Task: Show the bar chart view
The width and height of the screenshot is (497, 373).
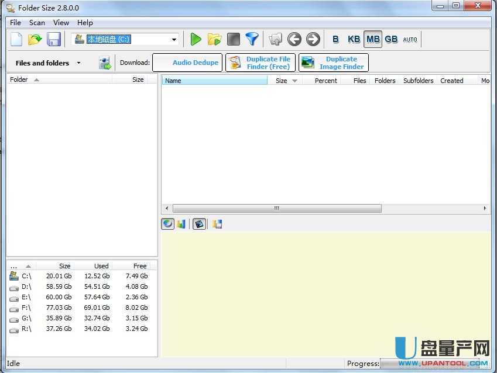Action: pos(181,224)
